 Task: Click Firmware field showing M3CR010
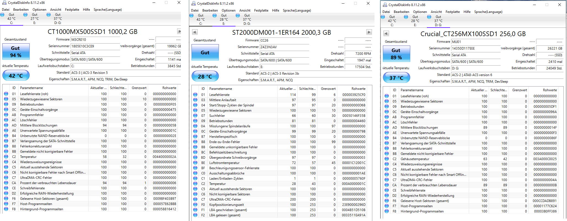[95, 39]
